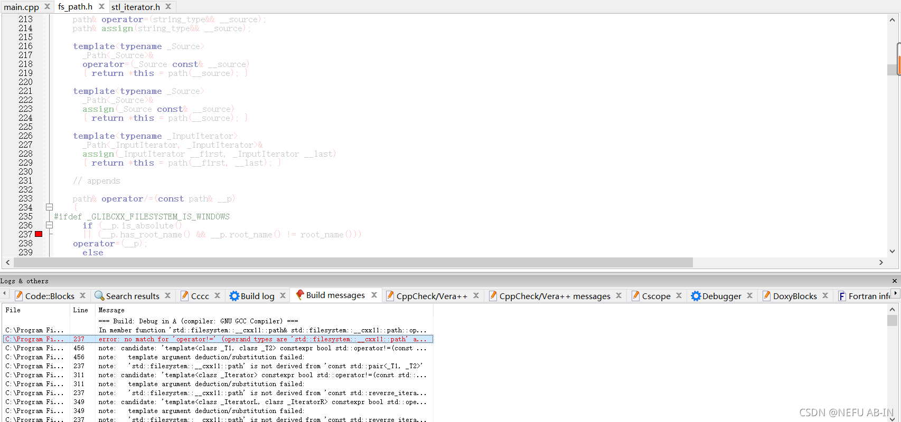Switch to the fs_path.h editor tab
Screen dimensions: 901x422
75,7
